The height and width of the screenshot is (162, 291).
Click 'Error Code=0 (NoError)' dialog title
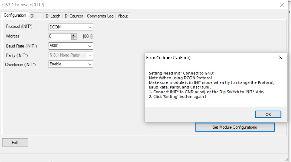click(x=168, y=58)
